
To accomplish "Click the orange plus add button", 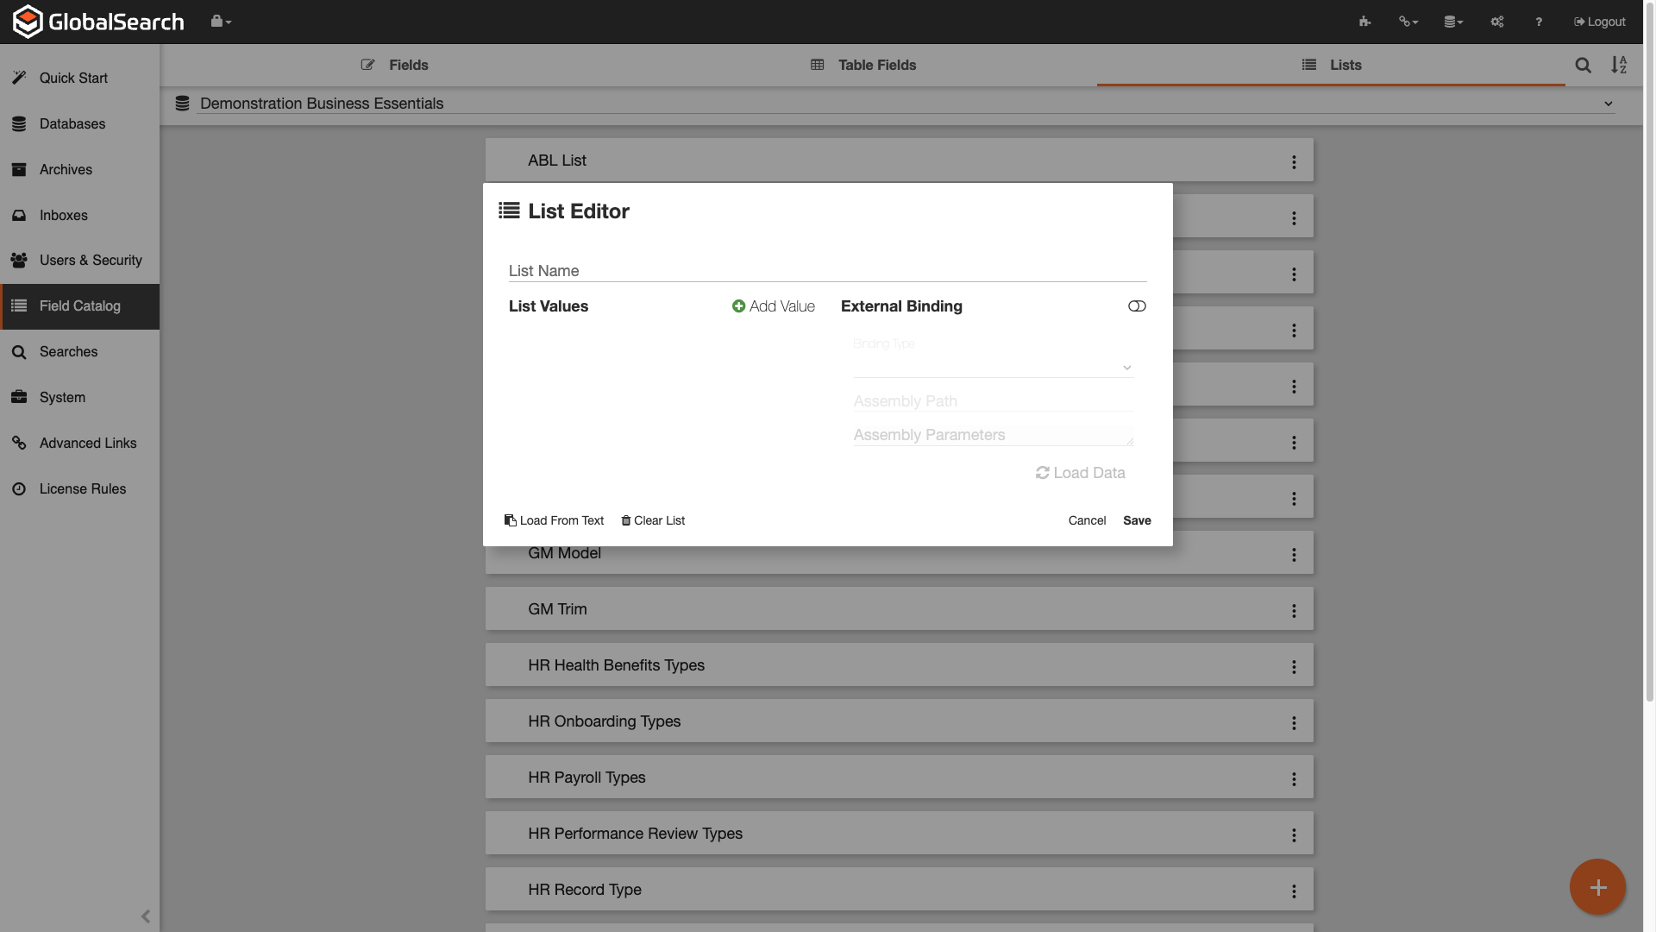I will (1597, 886).
